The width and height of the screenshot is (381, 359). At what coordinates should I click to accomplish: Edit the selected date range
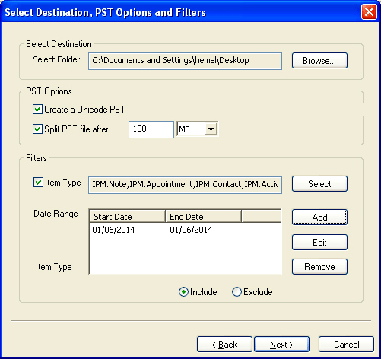[x=319, y=243]
